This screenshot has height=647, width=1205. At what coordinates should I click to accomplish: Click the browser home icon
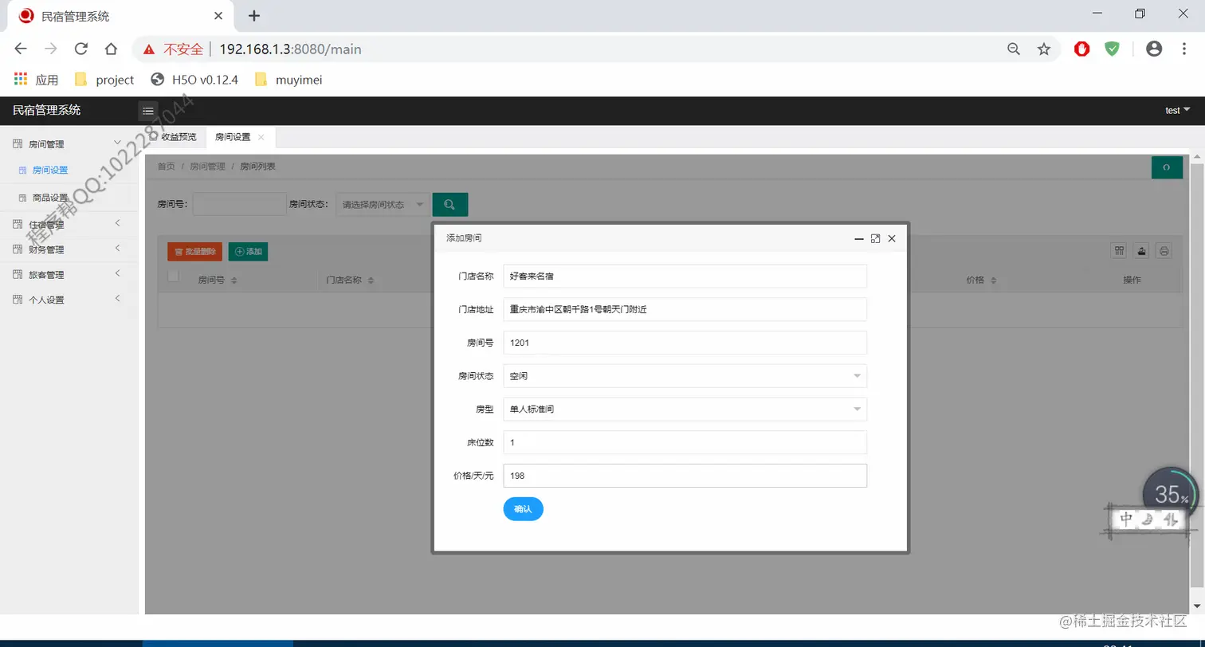pos(112,49)
